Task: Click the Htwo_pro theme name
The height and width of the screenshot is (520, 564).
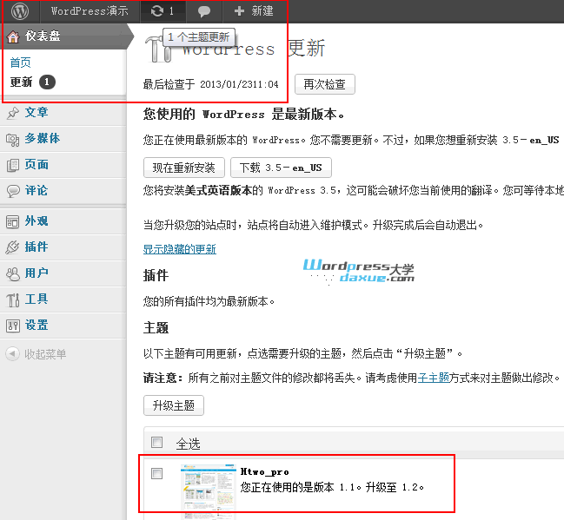Action: [x=265, y=471]
